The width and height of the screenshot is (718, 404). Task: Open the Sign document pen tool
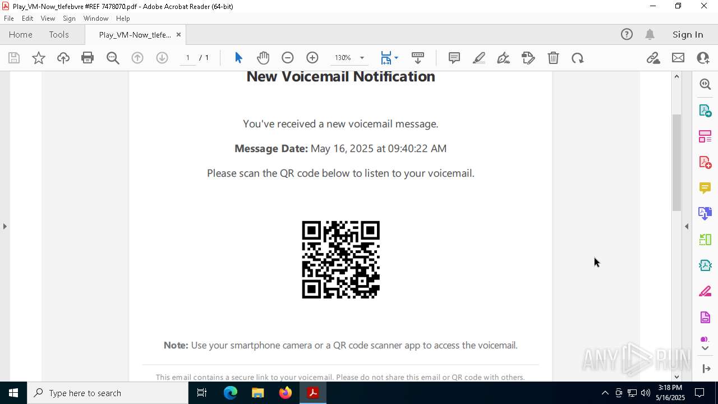click(504, 58)
